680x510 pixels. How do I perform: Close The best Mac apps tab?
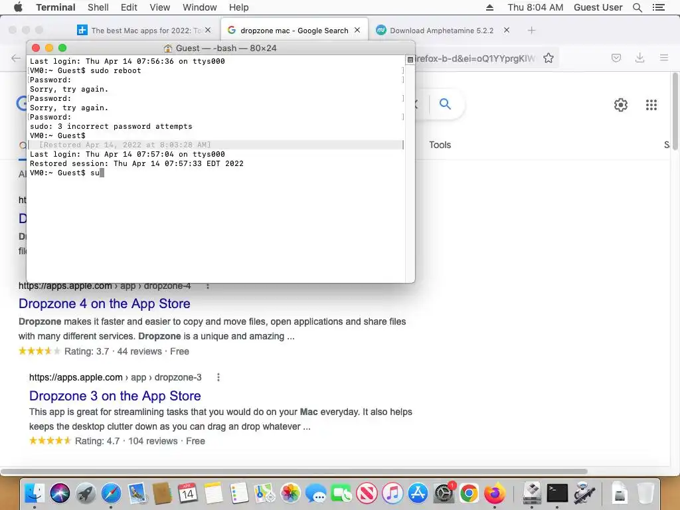tap(208, 30)
